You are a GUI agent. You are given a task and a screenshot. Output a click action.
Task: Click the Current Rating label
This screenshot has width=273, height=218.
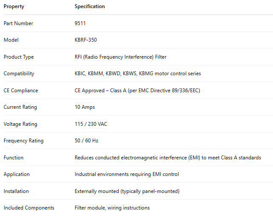20,107
